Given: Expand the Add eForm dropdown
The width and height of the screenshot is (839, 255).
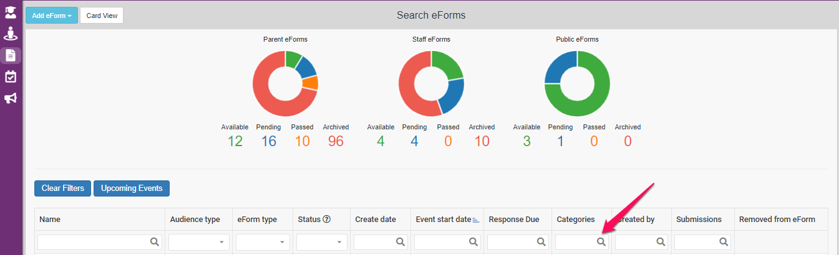Looking at the screenshot, I should [52, 16].
